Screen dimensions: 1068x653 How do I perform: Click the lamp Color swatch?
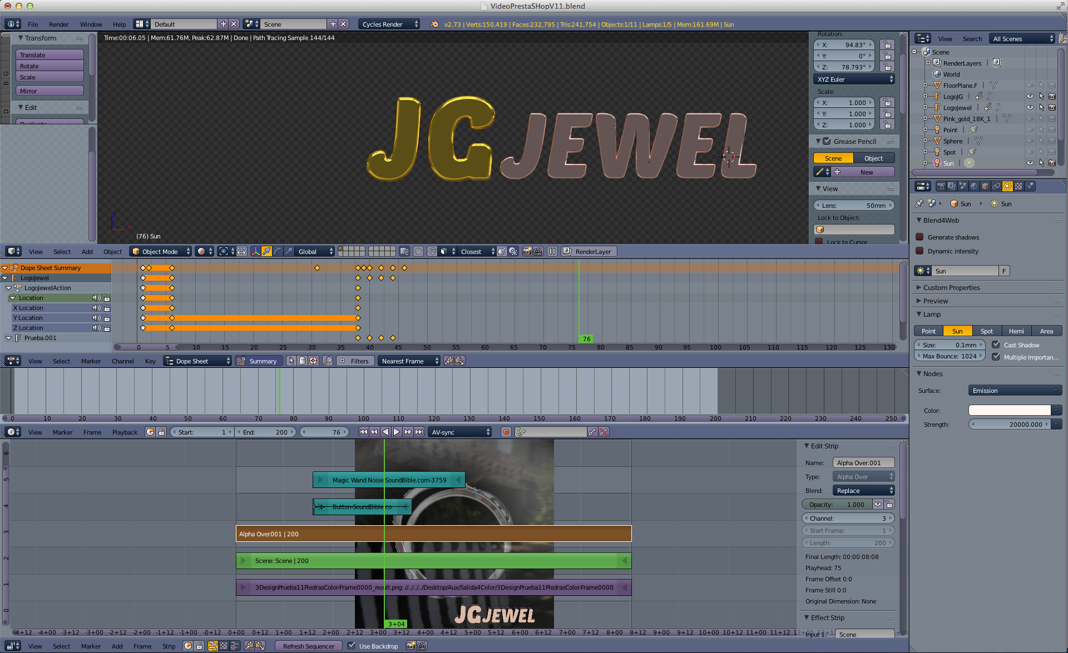tap(1009, 411)
